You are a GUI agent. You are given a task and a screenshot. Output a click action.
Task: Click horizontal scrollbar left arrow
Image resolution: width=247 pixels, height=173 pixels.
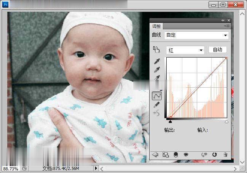tap(102, 169)
